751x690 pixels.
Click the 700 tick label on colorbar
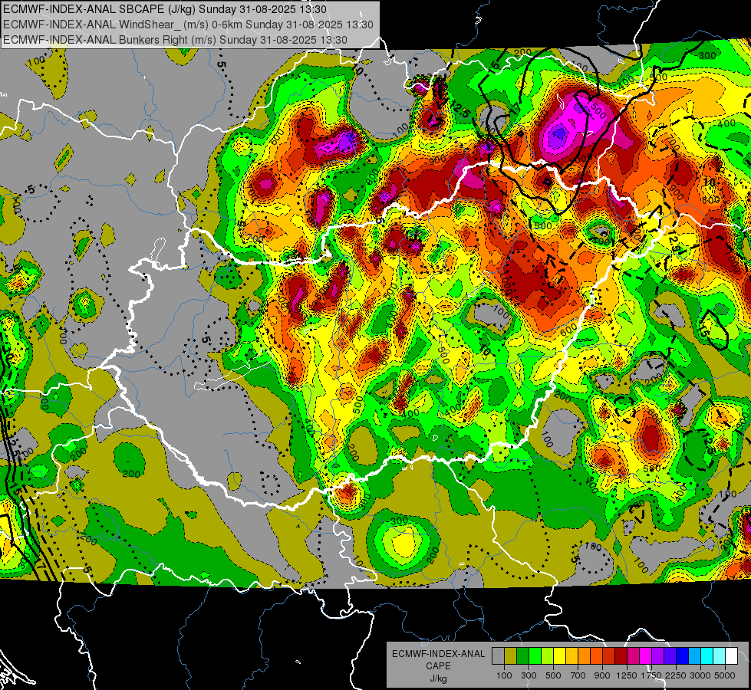[x=578, y=675]
